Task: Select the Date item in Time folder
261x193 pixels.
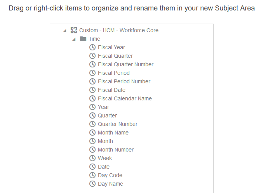Action: tap(104, 167)
